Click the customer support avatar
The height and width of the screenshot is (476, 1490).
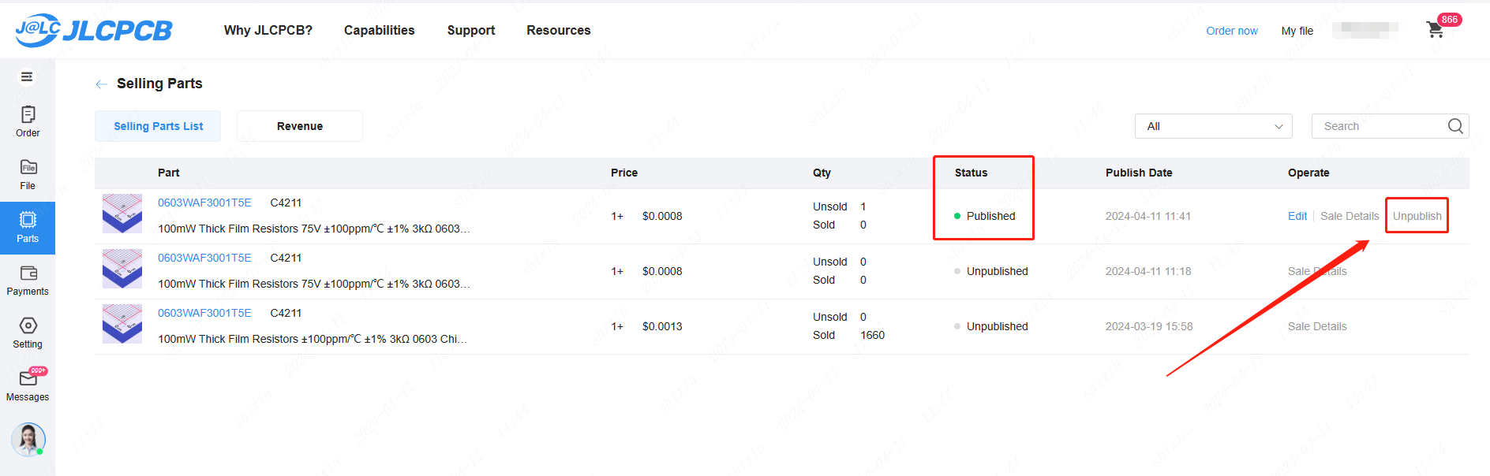coord(28,440)
